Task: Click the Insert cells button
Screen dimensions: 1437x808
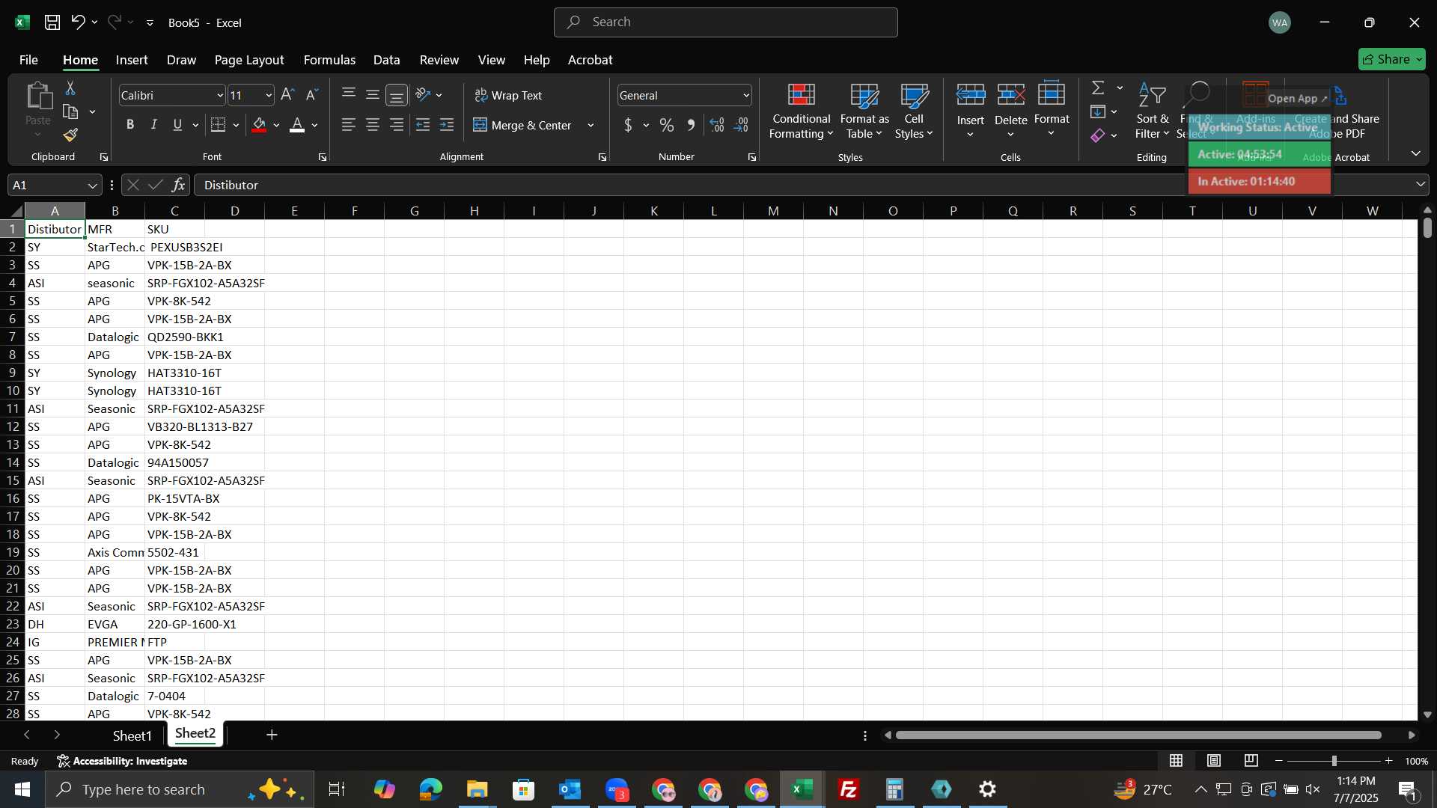Action: coord(970,111)
